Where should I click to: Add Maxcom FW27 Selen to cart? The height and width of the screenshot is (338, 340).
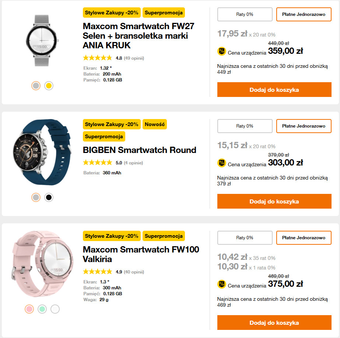click(274, 90)
